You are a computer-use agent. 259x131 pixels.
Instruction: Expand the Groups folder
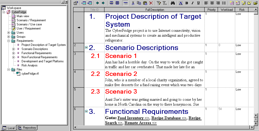click(9, 37)
